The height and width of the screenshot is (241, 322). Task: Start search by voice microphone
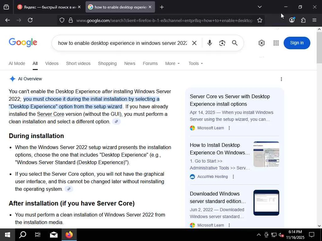[210, 43]
